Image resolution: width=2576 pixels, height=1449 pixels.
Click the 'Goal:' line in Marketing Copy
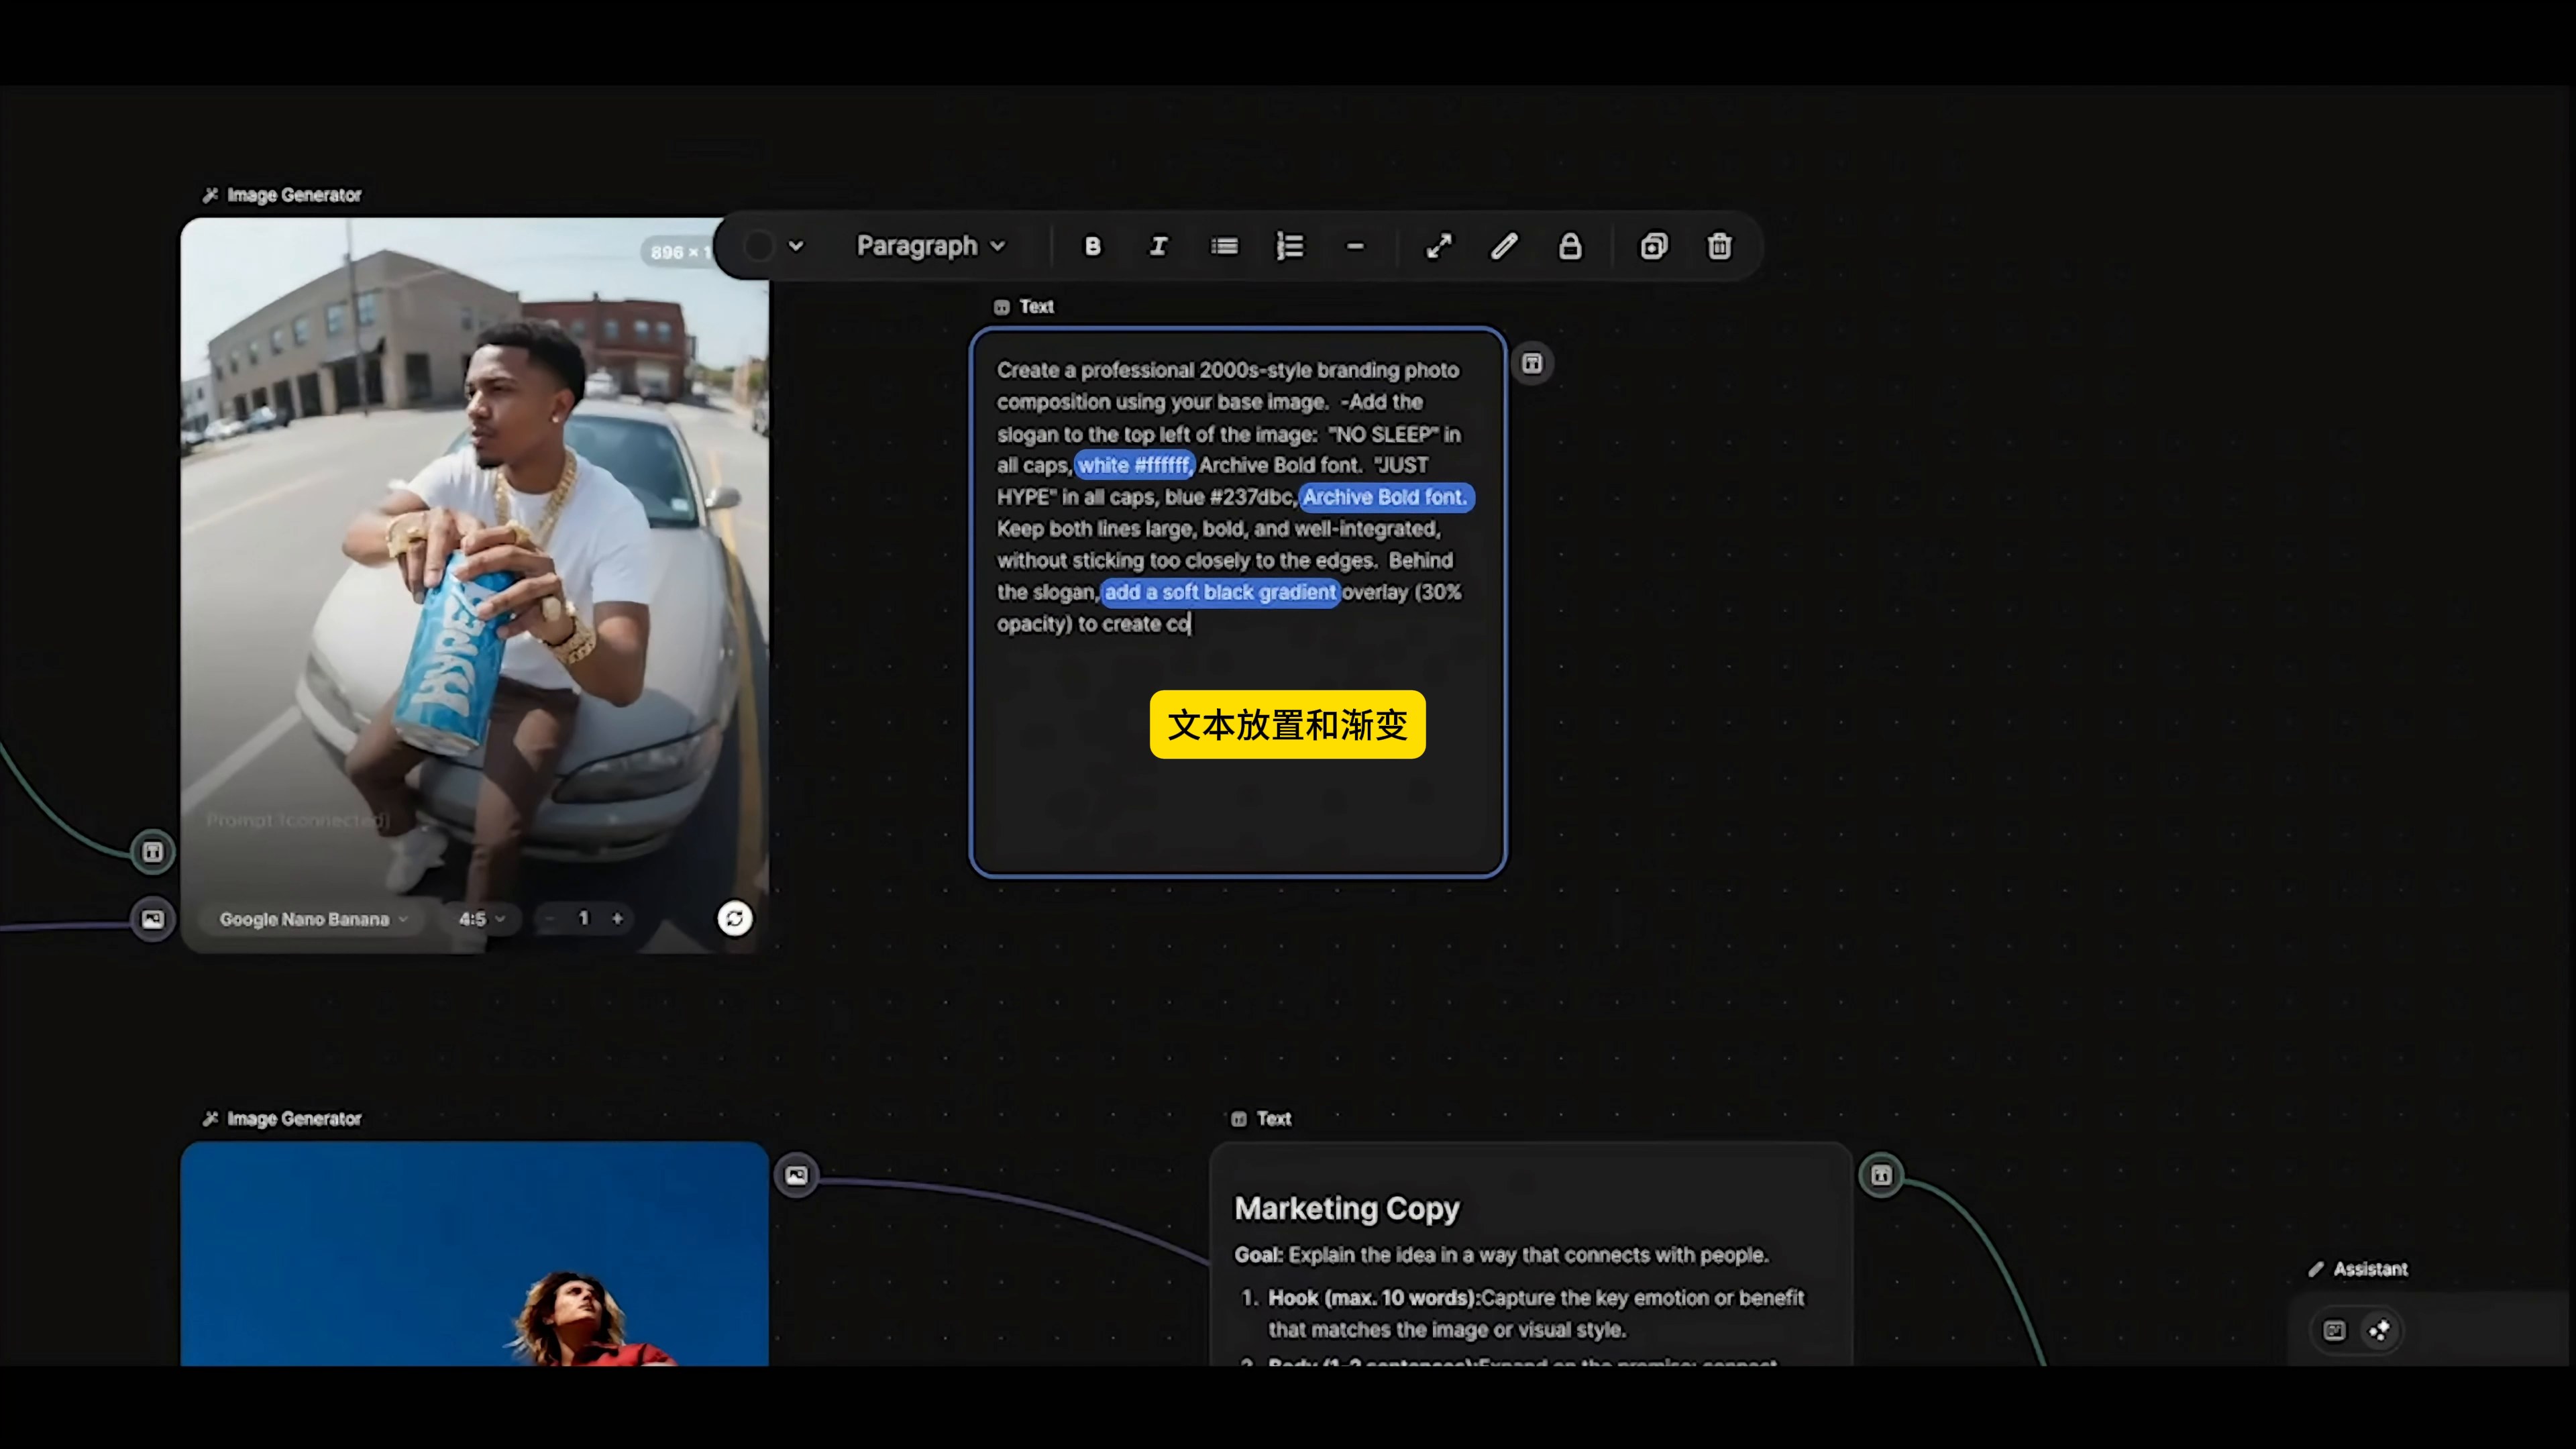coord(1501,1255)
